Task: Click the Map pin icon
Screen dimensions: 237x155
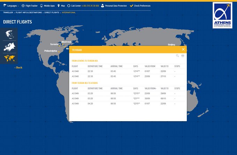Action: 59,6
